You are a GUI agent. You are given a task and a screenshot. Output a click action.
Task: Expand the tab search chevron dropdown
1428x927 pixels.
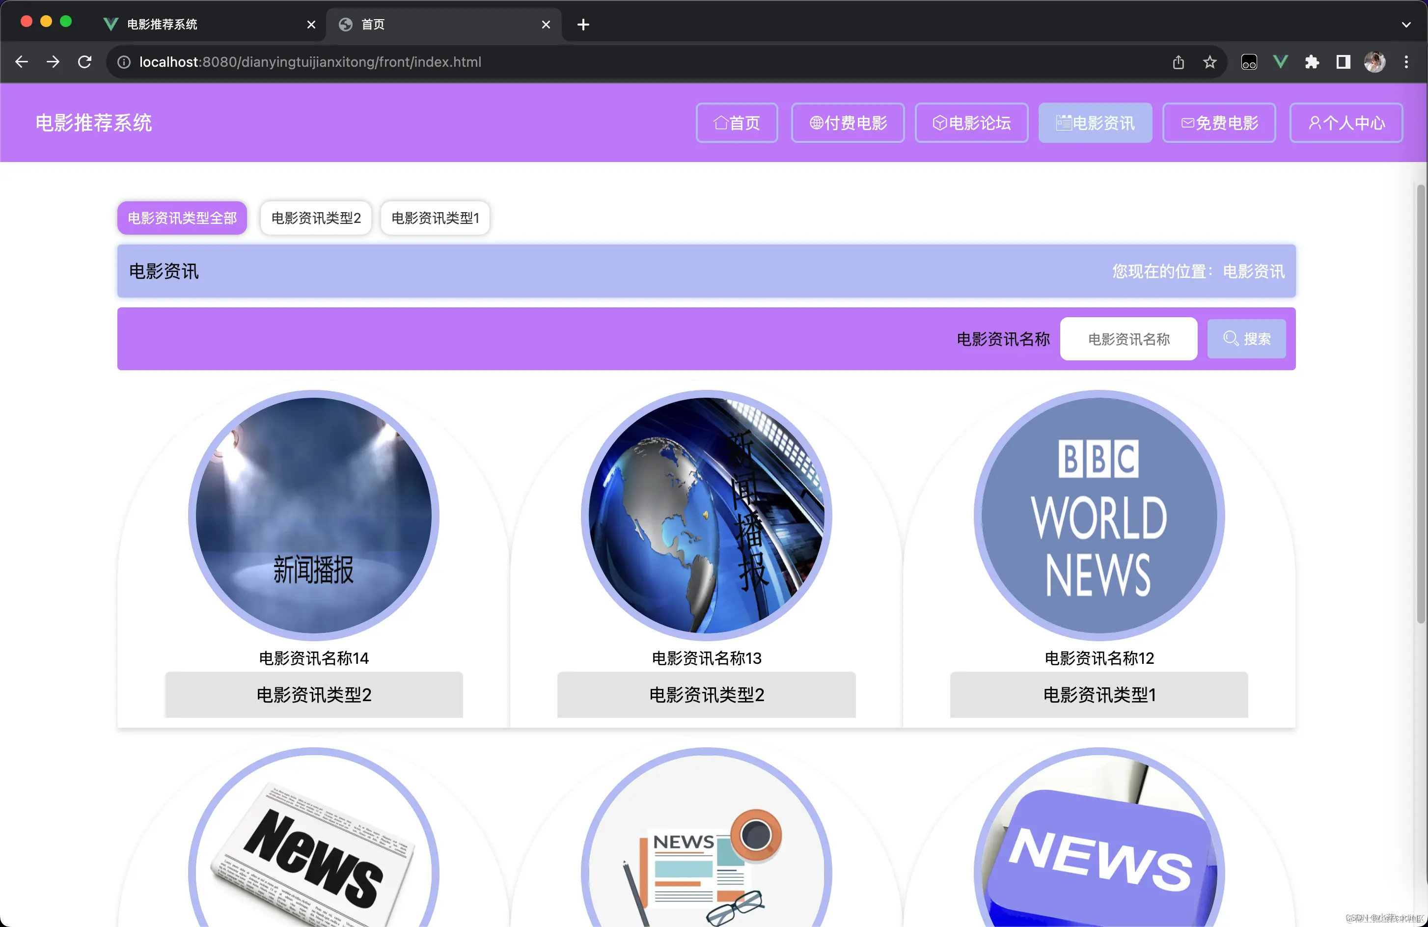(1406, 25)
